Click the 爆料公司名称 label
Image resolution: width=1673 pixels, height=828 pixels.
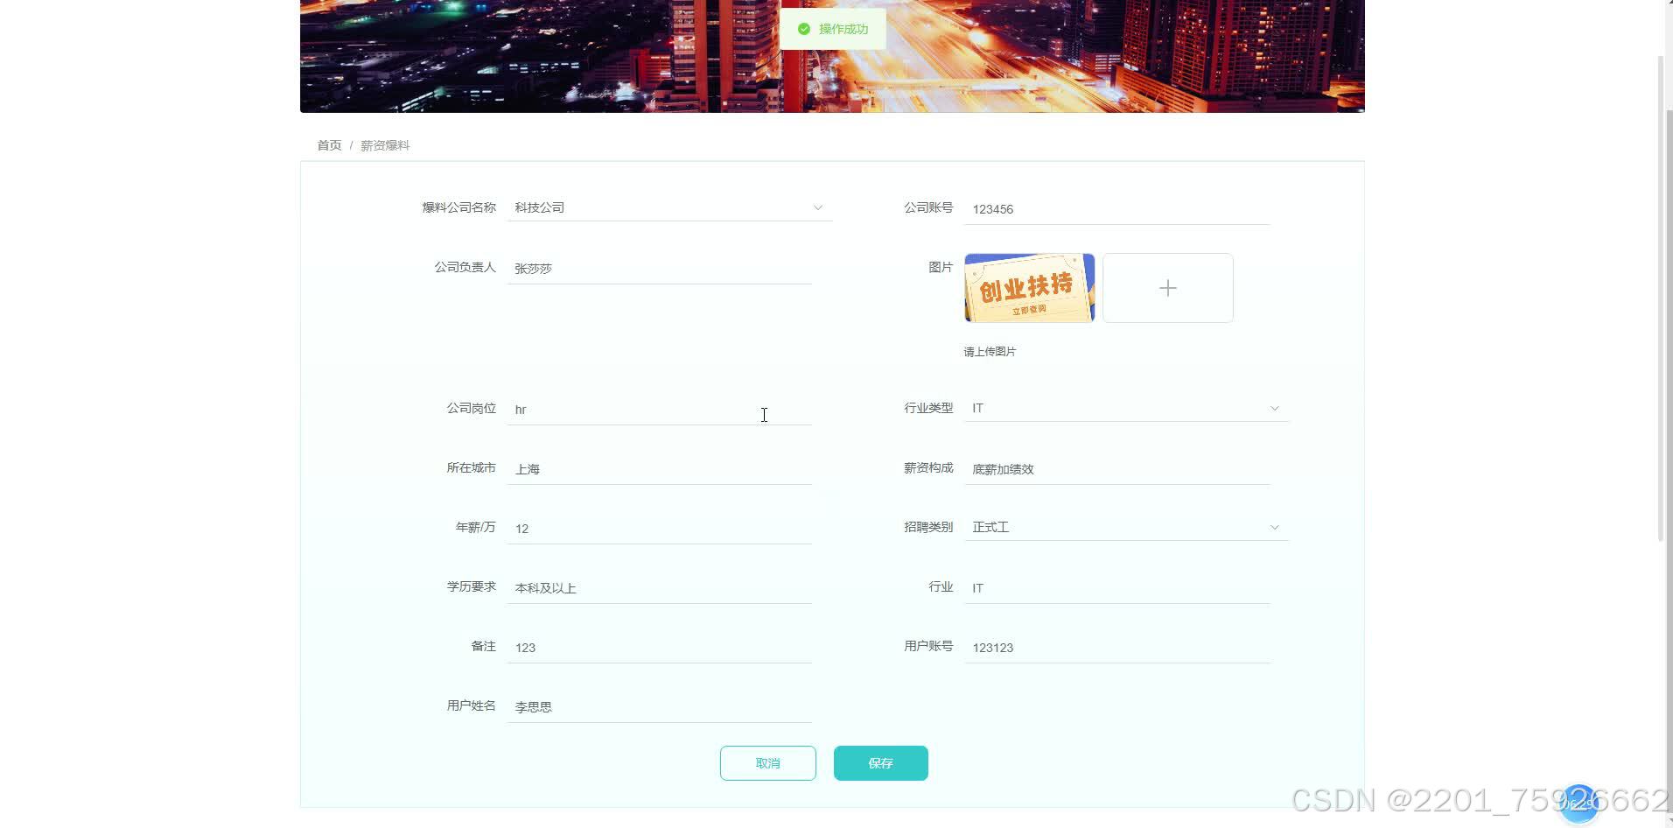458,207
